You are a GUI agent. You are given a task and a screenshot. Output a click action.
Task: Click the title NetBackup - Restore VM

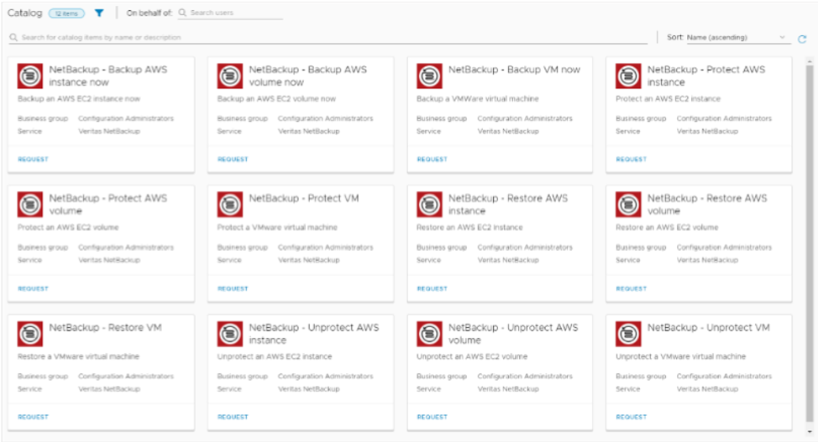coord(105,328)
